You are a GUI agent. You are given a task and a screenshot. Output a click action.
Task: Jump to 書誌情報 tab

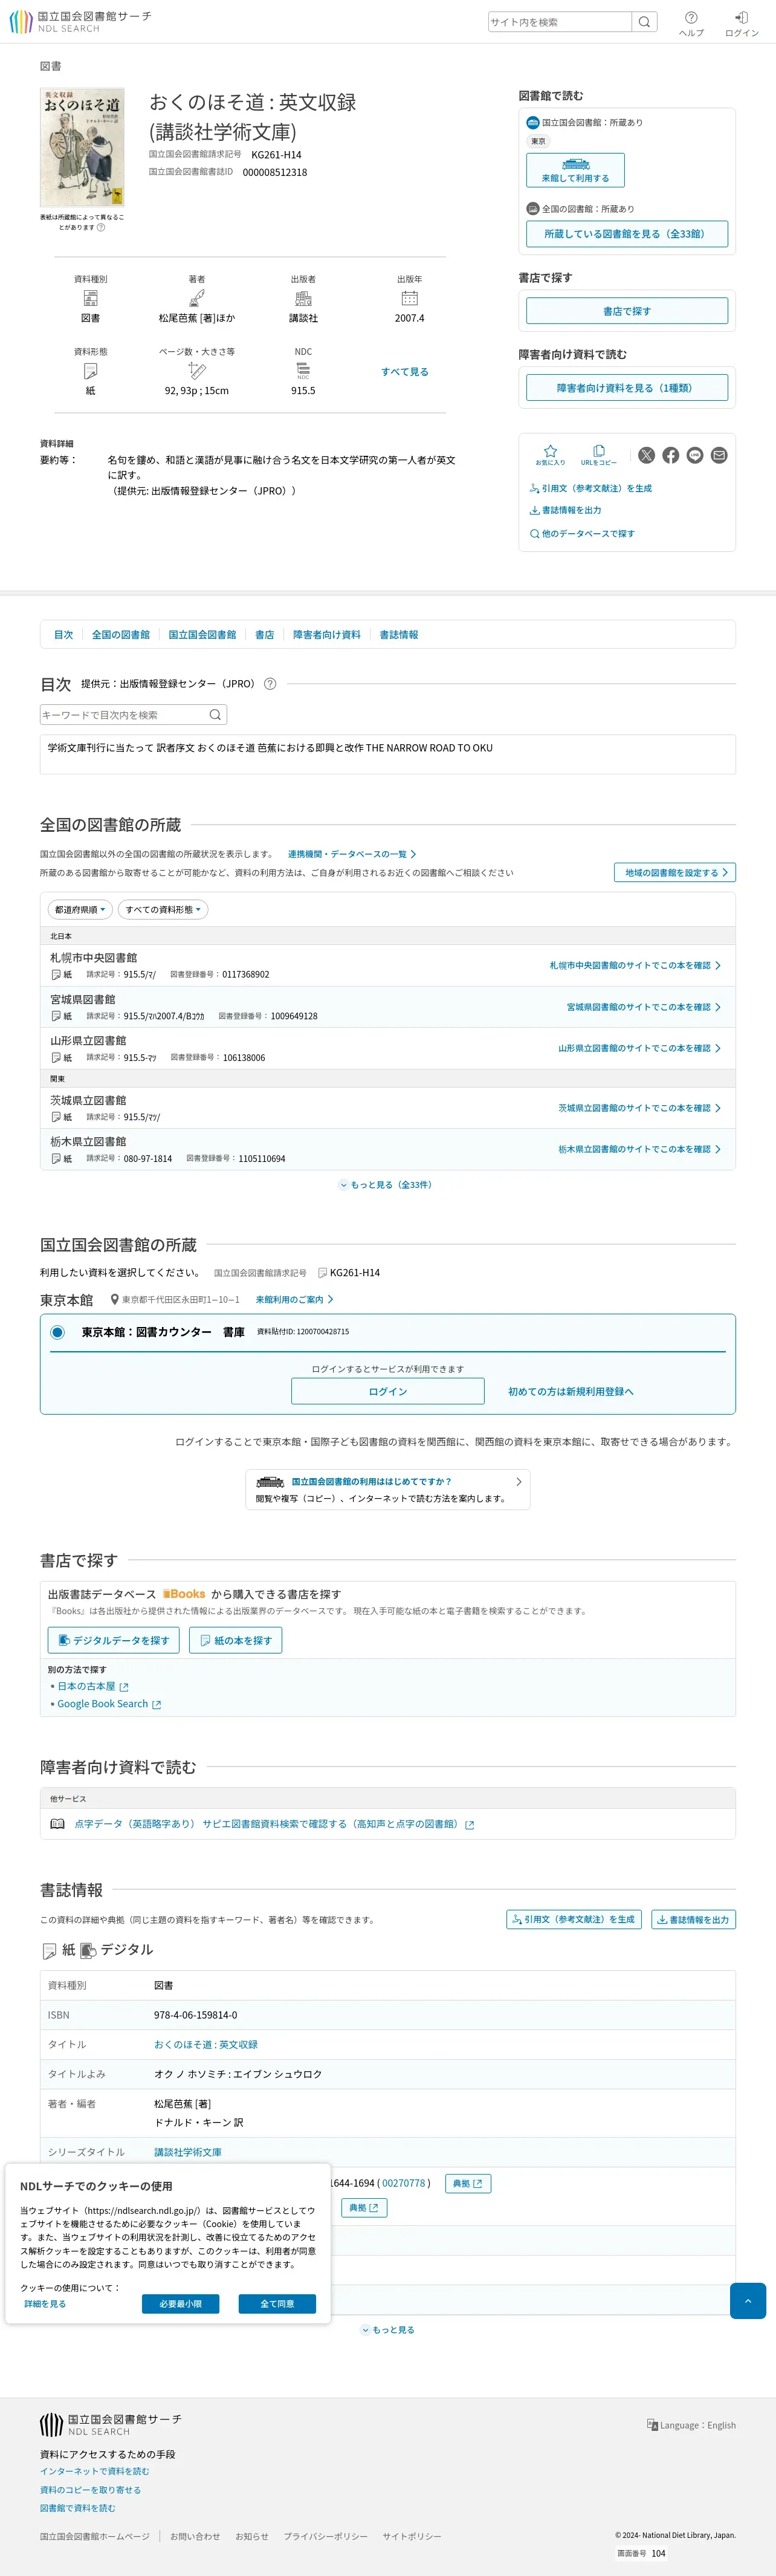pos(399,635)
